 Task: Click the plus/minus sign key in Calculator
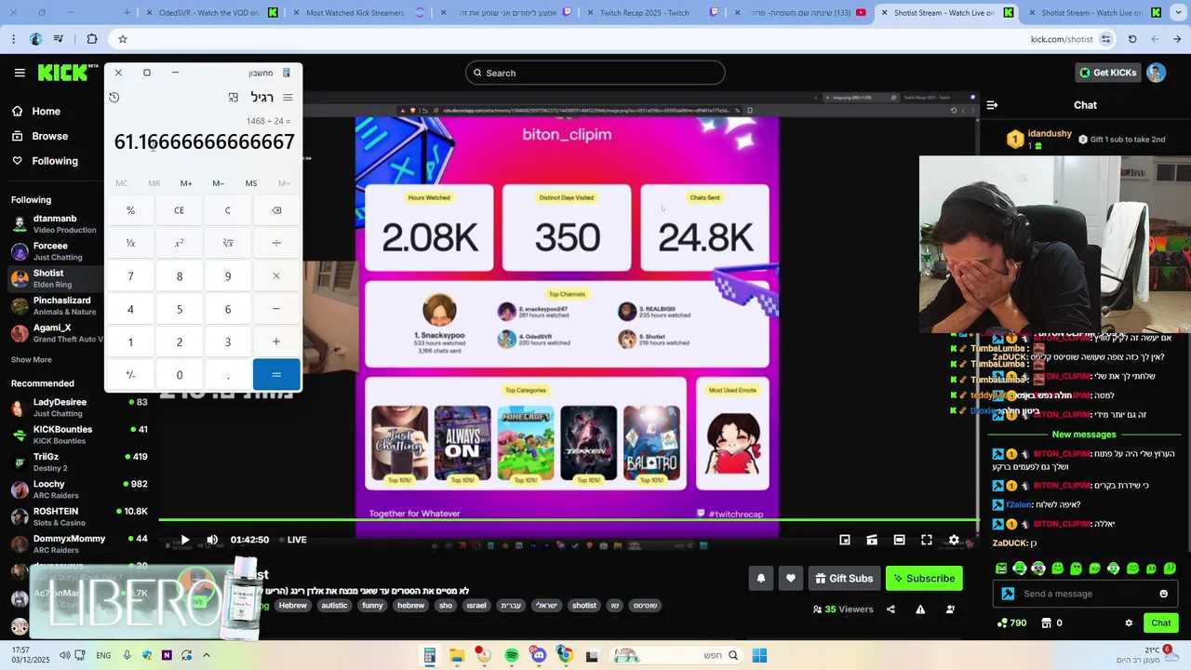click(130, 375)
